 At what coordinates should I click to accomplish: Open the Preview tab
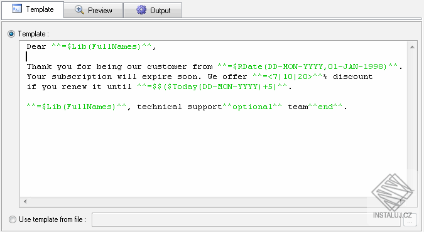(x=94, y=11)
